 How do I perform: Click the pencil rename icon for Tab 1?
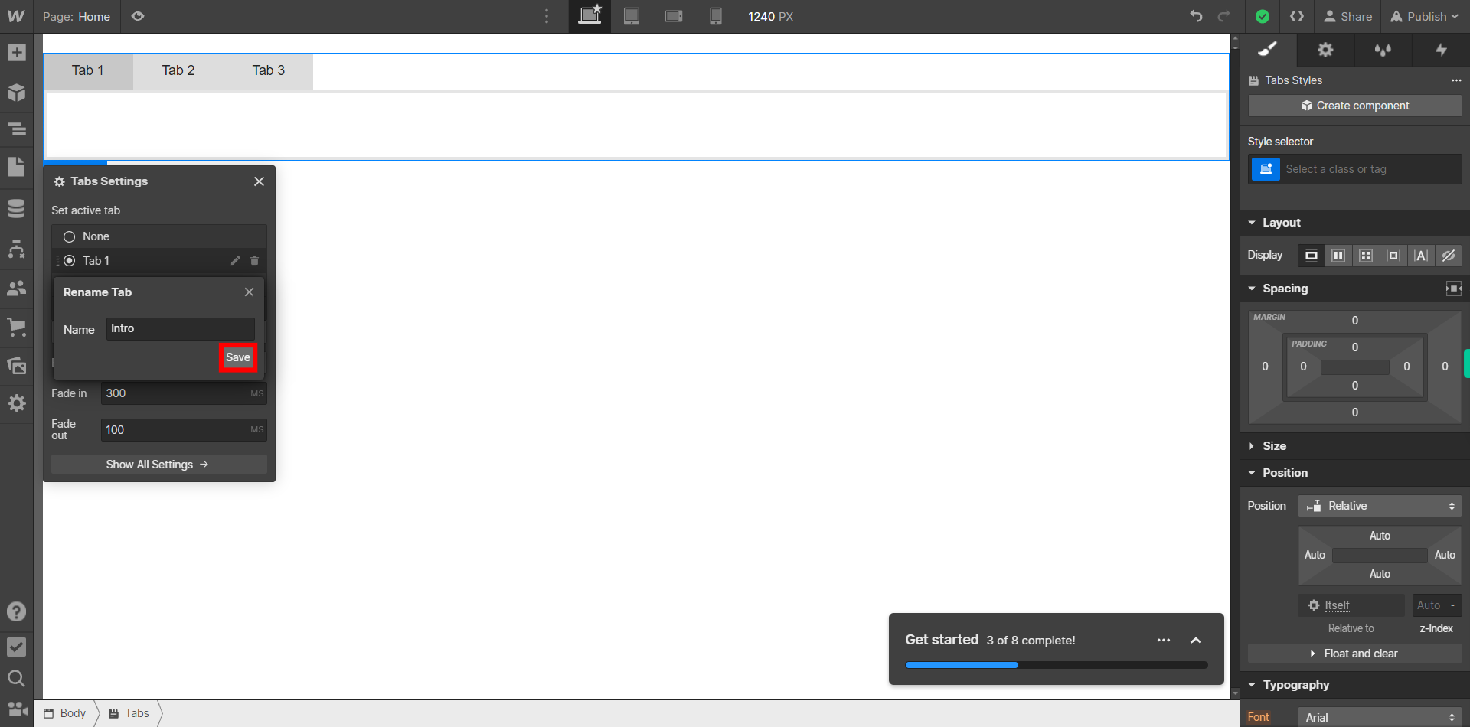click(235, 261)
